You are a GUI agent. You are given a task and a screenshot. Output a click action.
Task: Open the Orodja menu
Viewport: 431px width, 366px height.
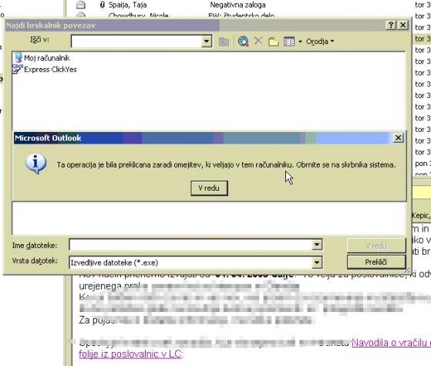click(320, 42)
